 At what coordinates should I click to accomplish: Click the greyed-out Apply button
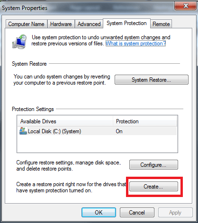coord(175,213)
